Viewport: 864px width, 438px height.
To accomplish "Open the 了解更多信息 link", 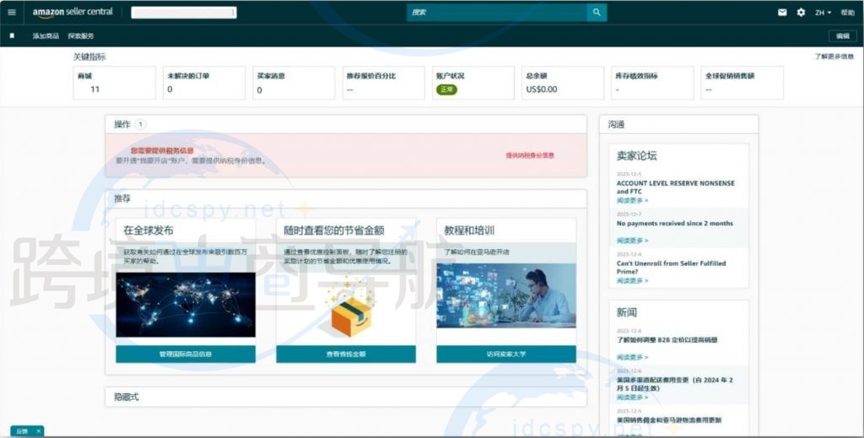I will tap(834, 57).
